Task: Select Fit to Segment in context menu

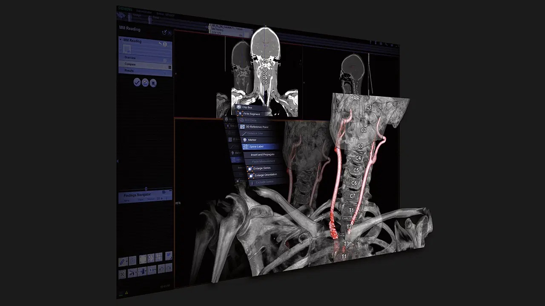Action: click(252, 114)
